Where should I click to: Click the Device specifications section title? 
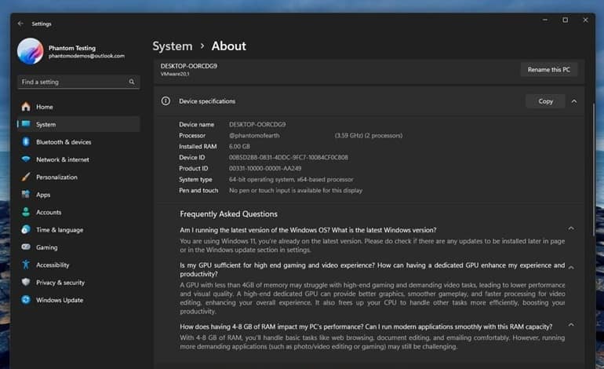coord(207,101)
